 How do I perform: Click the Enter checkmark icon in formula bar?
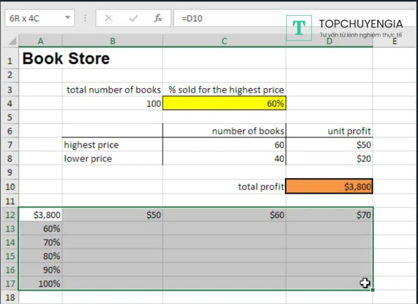pos(133,18)
